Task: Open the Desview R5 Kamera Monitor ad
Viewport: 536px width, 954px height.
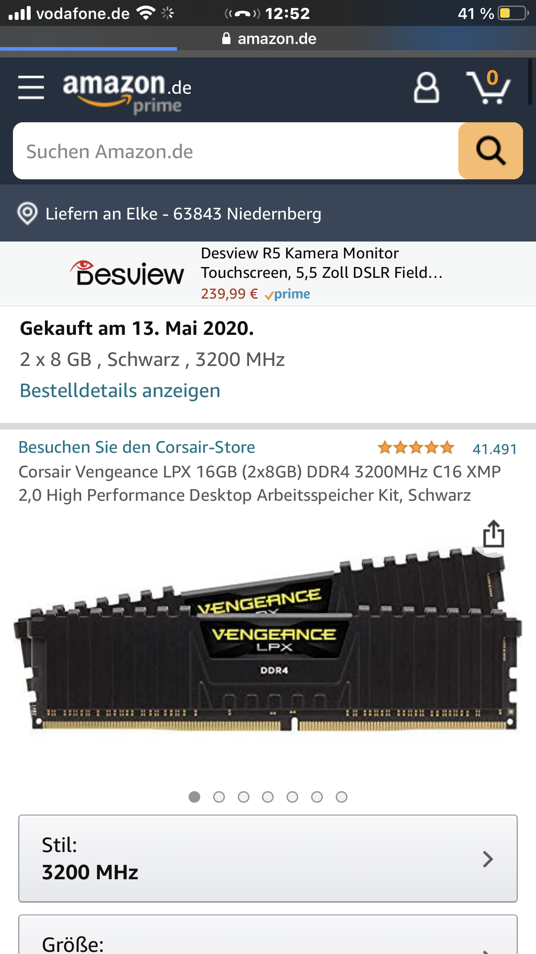Action: pyautogui.click(x=268, y=273)
